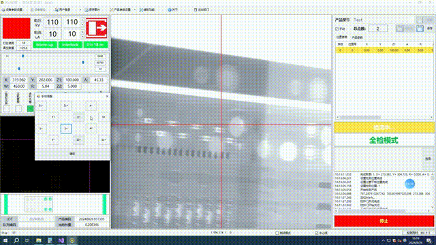
Task: Toggle the first white square checkbox
Action: click(x=7, y=109)
